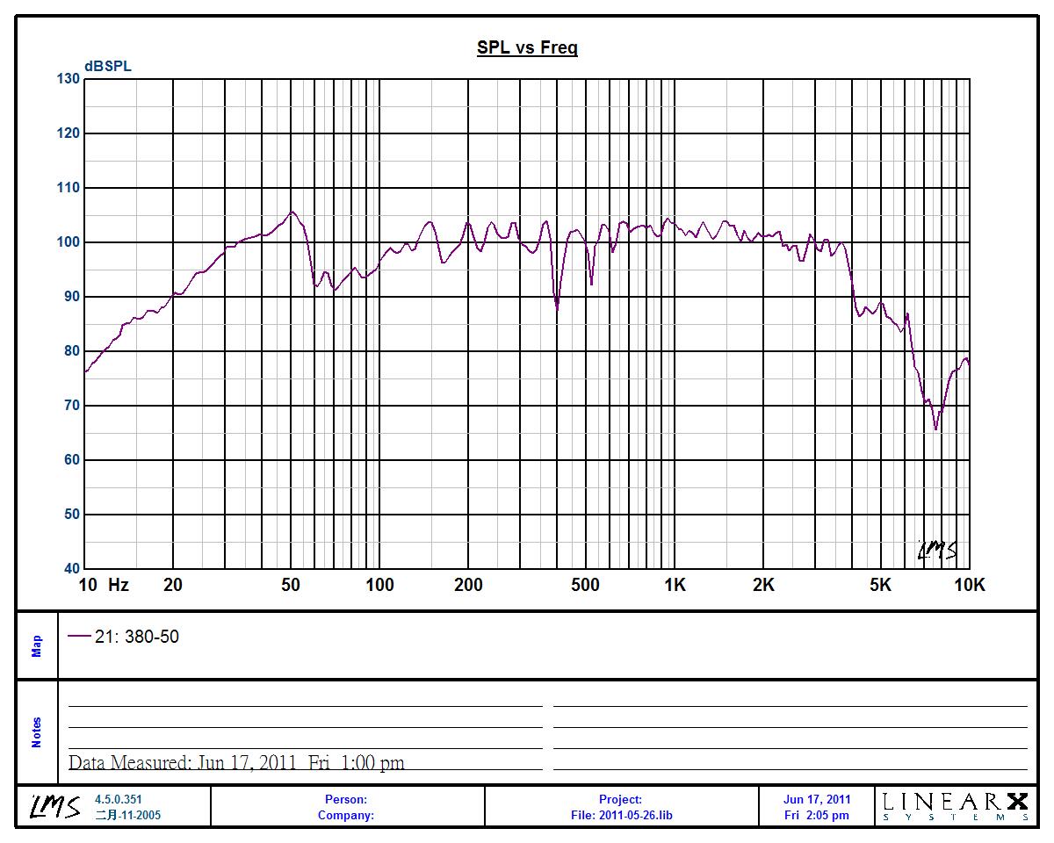Click the 130 value on the dBSPL axis
The width and height of the screenshot is (1054, 843).
(69, 79)
